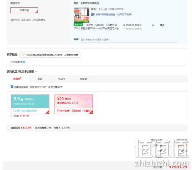
Task: Select the ¥20 满200 pink coupon card
Action: (74, 104)
